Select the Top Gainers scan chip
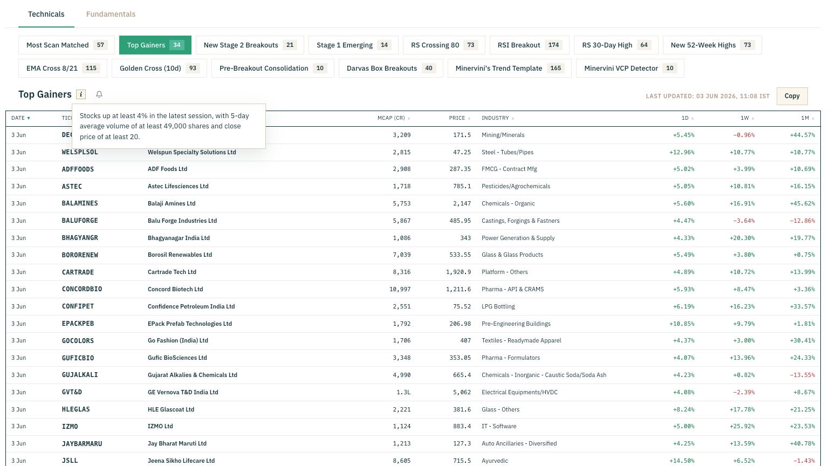The width and height of the screenshot is (829, 466). click(x=155, y=45)
